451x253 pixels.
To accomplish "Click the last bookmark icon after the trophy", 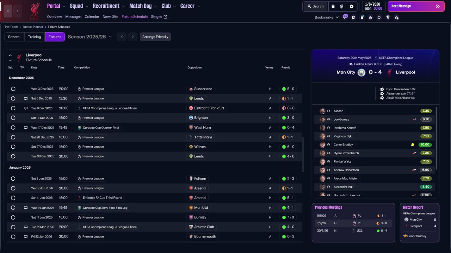I will coord(397,17).
